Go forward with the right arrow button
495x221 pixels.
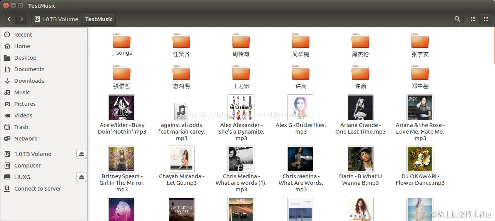(x=22, y=19)
